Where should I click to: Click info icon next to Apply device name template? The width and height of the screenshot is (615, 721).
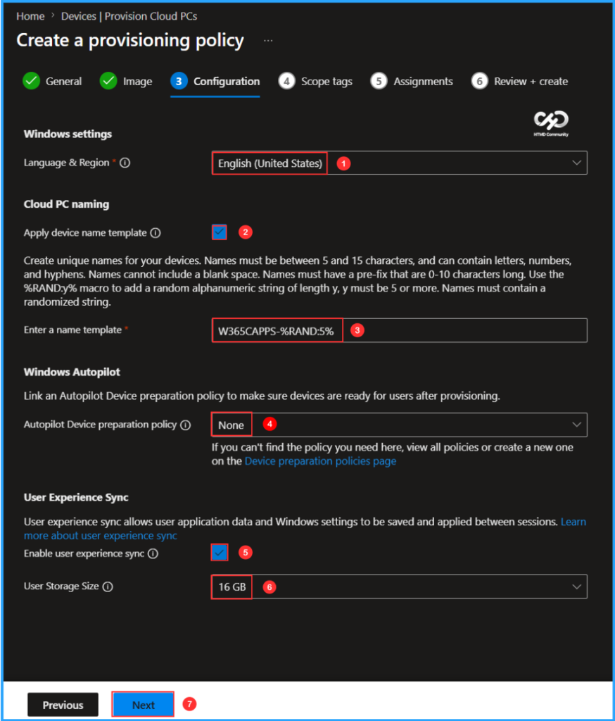coord(156,233)
